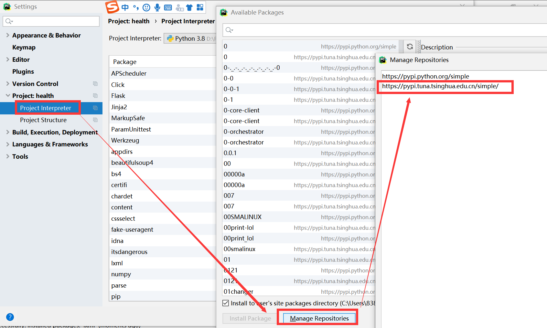Select the Jinja2 package row

coord(163,107)
